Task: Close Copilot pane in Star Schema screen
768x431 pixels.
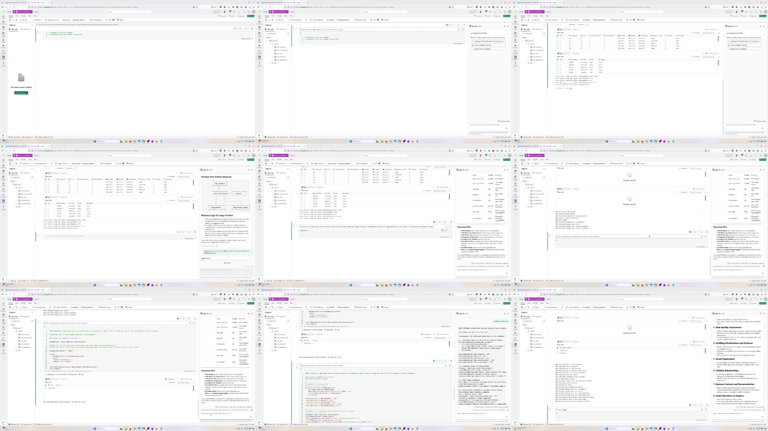Action: 252,170
